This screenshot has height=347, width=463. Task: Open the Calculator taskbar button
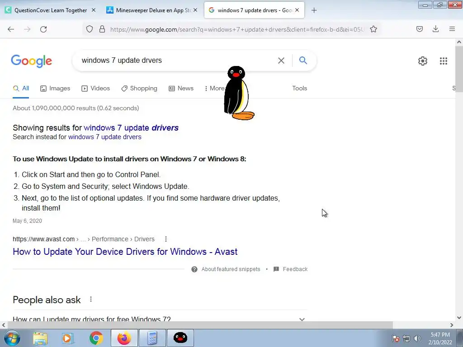pos(152,338)
